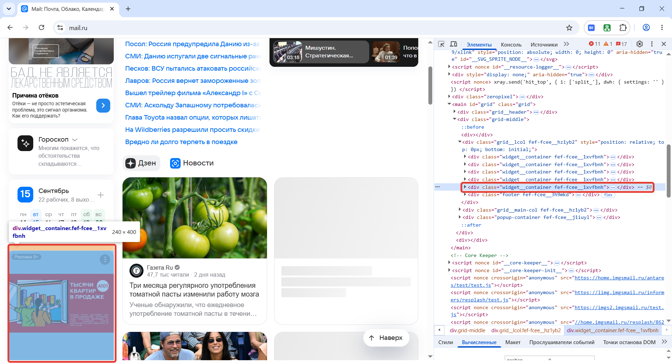Open DevTools customize three-dot menu

click(x=652, y=44)
